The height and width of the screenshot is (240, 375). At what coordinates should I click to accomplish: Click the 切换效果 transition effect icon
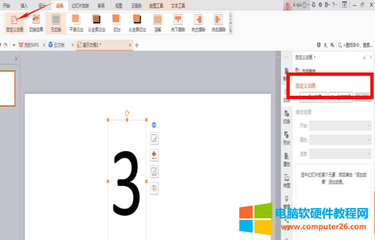tap(36, 23)
